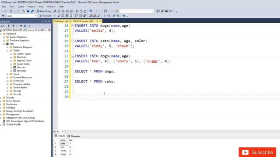The image size is (280, 157).
Task: Select the Programmability folder
Action: [21, 84]
